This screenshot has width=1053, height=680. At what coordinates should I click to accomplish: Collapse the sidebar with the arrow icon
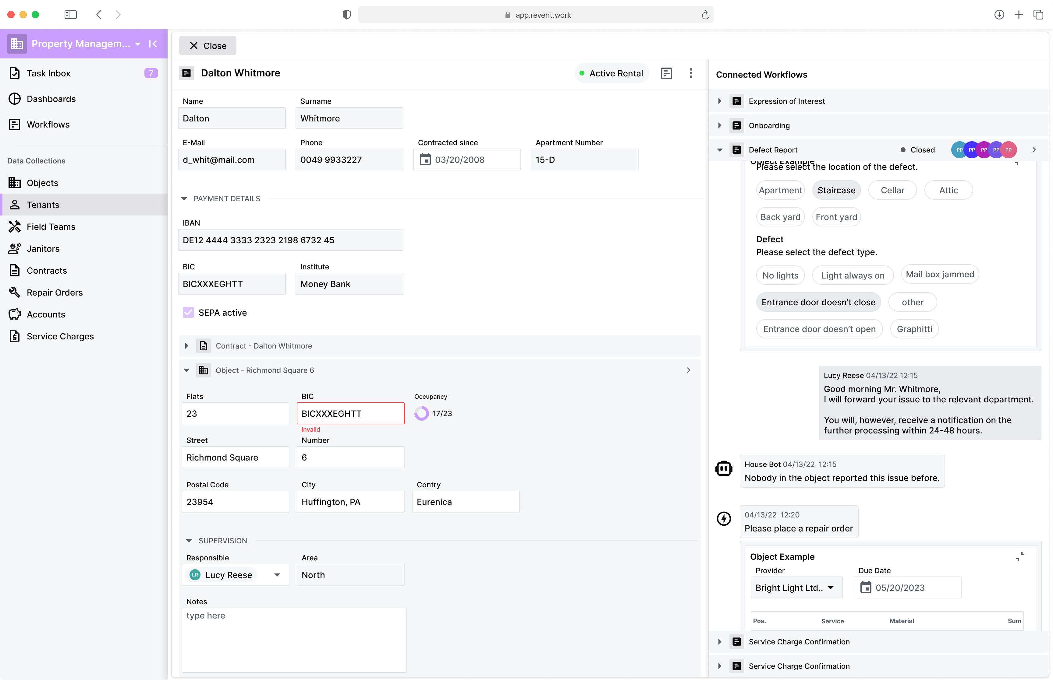tap(153, 44)
